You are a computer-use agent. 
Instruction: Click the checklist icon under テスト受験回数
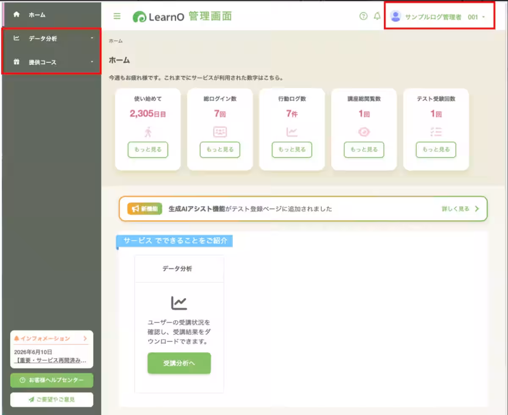click(x=436, y=132)
